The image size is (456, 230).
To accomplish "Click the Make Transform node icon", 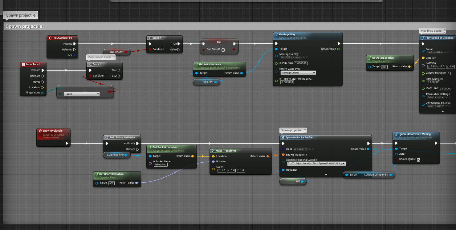I will click(213, 151).
